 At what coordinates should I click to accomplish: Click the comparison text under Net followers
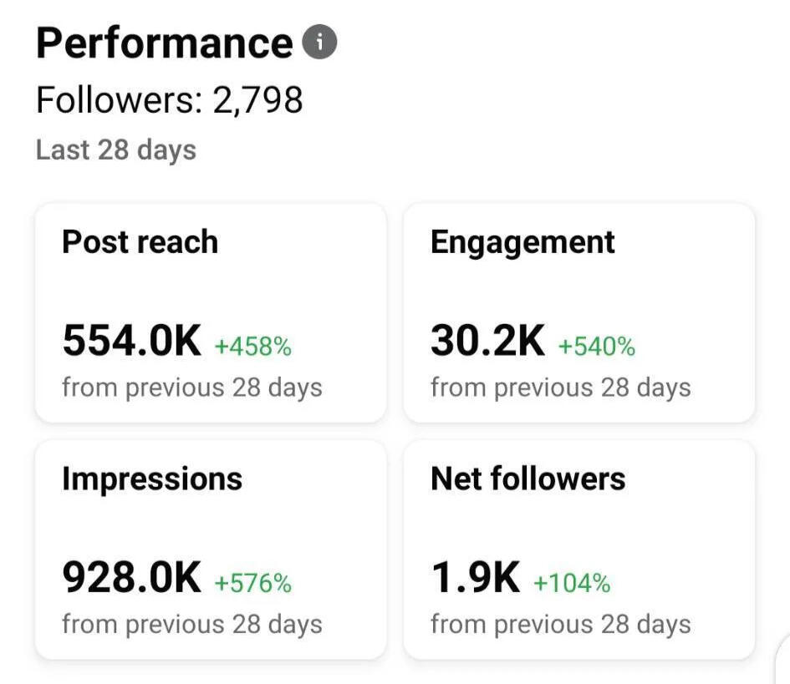(x=561, y=625)
